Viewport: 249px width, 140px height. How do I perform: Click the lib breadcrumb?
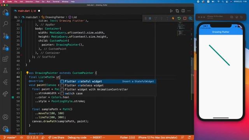click(16, 17)
